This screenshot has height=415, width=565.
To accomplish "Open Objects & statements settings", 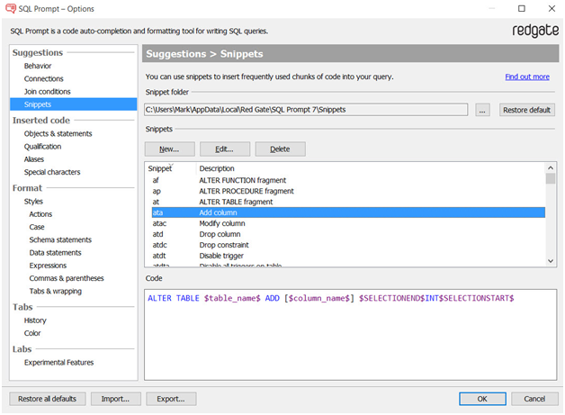I will pyautogui.click(x=58, y=133).
